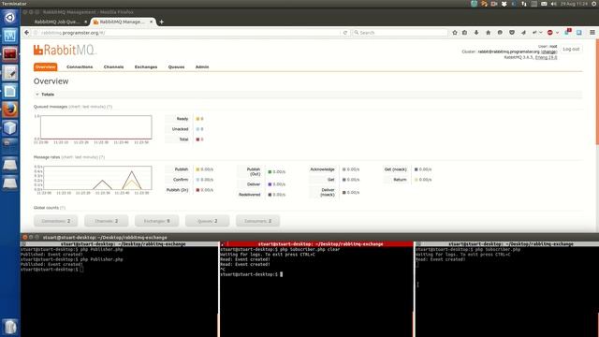Open the Channels tab
This screenshot has width=599, height=337.
113,66
